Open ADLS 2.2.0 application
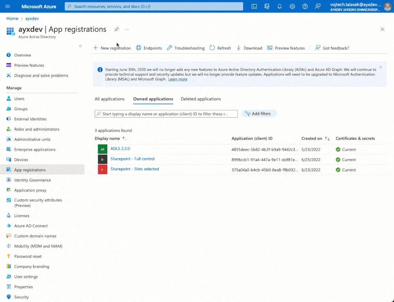The width and height of the screenshot is (394, 302). [120, 148]
